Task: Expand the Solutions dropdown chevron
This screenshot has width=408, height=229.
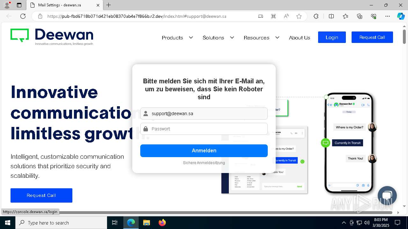Action: [232, 38]
